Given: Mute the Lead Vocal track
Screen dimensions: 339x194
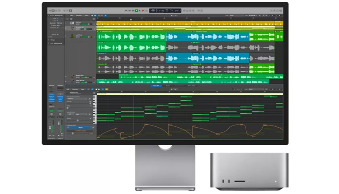Looking at the screenshot, I should tap(77, 37).
